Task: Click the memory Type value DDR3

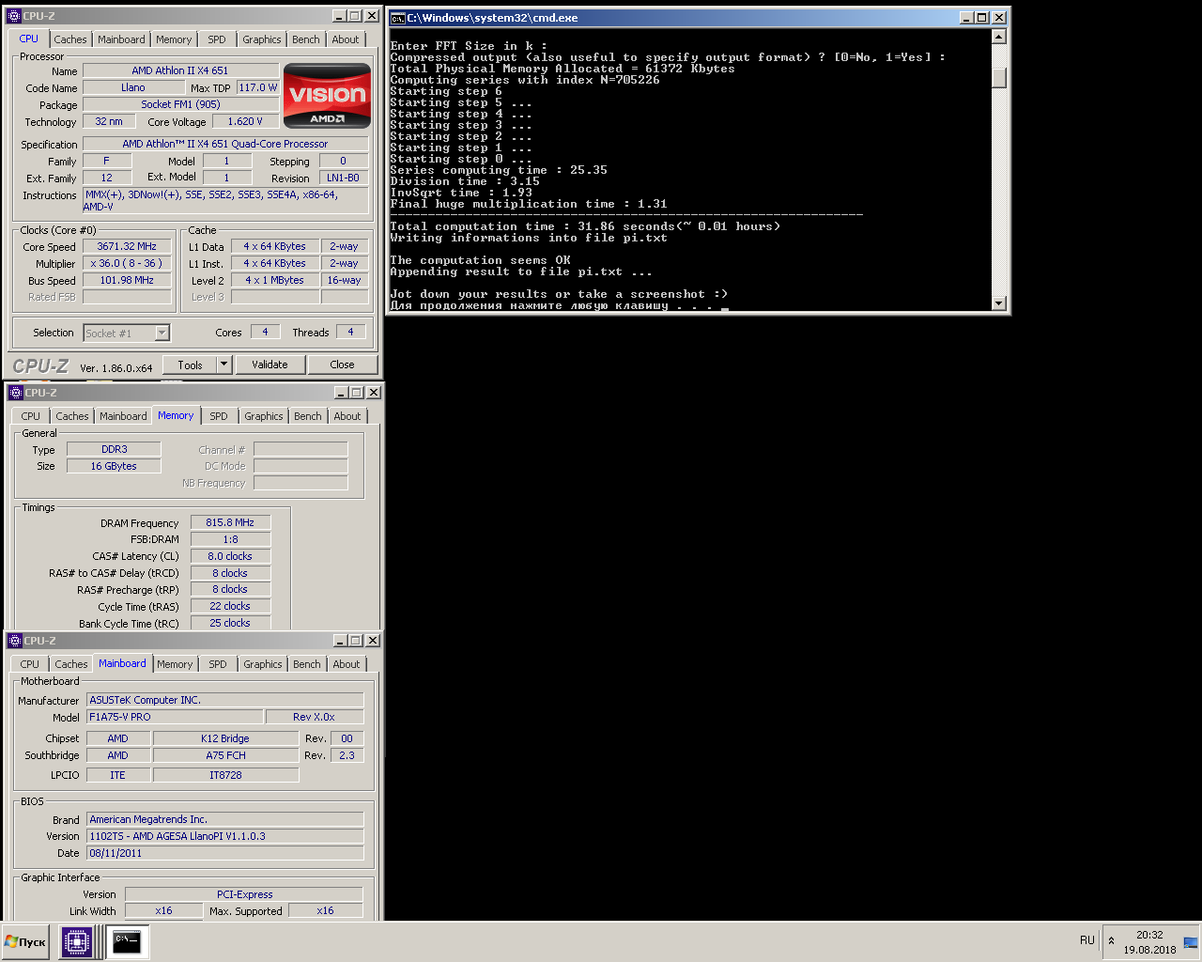Action: 114,449
